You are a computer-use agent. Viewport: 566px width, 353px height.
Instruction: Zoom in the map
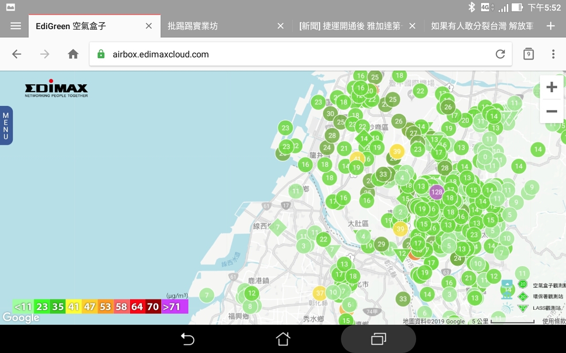pyautogui.click(x=551, y=87)
